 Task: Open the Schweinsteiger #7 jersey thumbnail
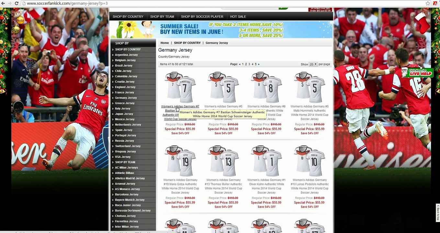[x=180, y=87]
